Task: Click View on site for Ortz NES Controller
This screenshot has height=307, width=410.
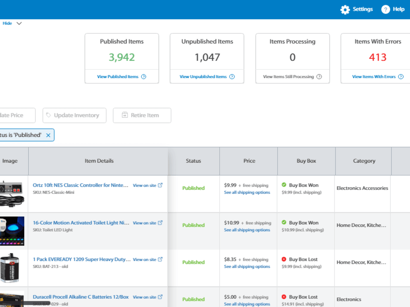Action: 144,185
